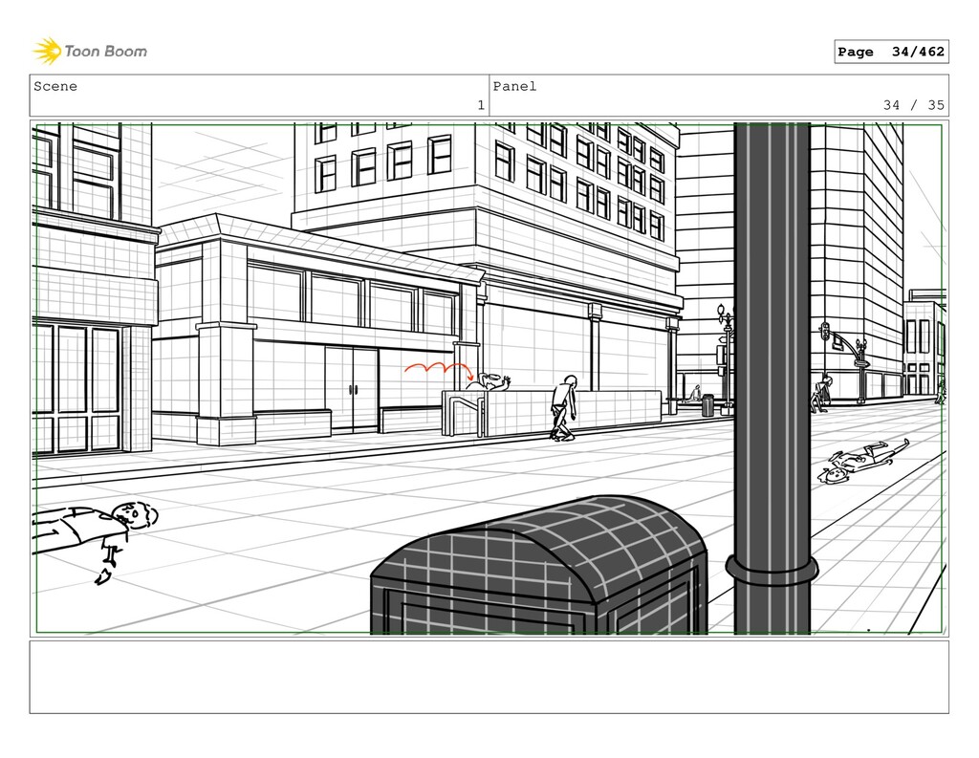Click the empty notes box below the panel

[x=489, y=677]
